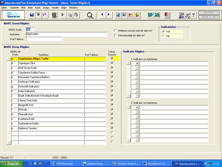Toggle 'Tekrarlanabilir bir alan mı?' checkbox

point(116,35)
